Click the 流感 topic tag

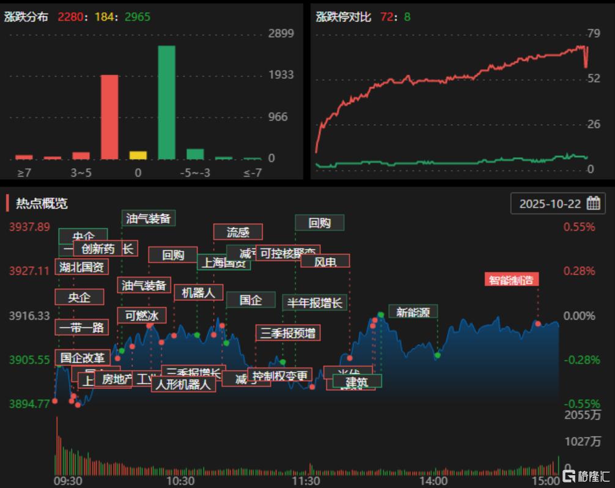point(238,232)
